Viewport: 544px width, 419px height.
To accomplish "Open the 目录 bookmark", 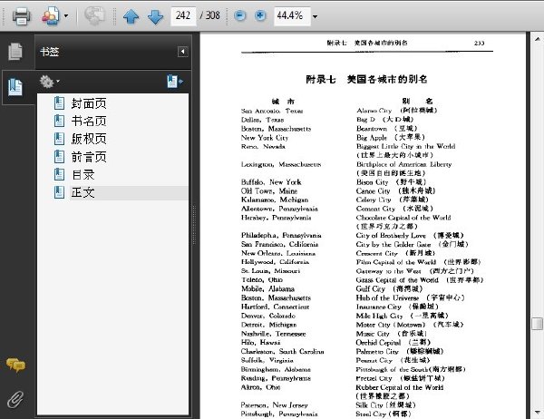I will pos(83,175).
